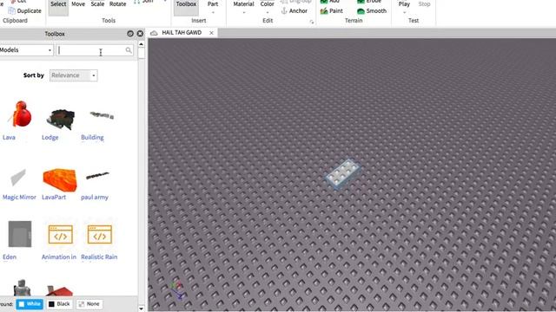Image resolution: width=556 pixels, height=312 pixels.
Task: Set the background to White
Action: pos(30,304)
